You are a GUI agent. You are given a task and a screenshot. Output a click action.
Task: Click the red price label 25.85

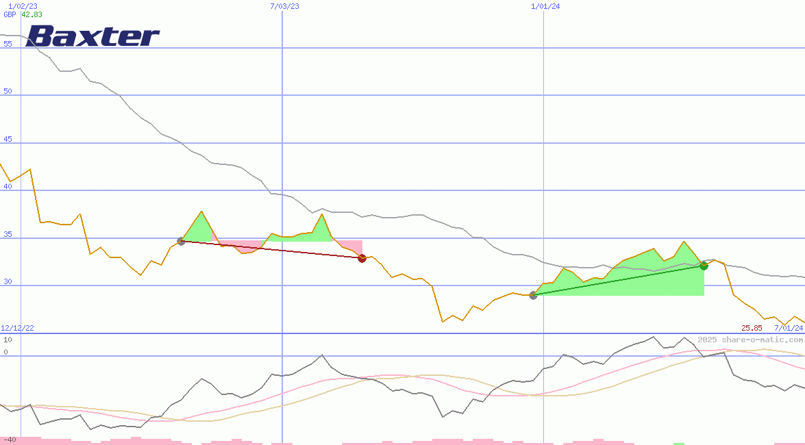[x=751, y=328]
